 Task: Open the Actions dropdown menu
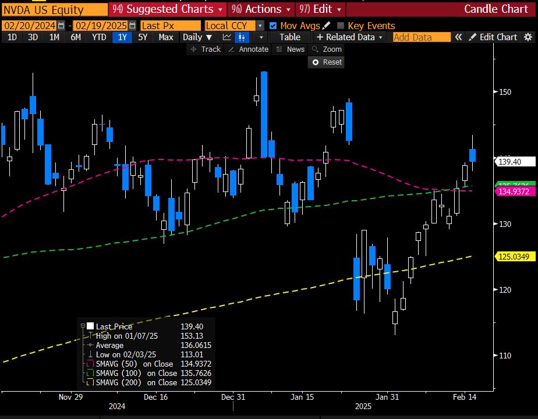coord(261,9)
